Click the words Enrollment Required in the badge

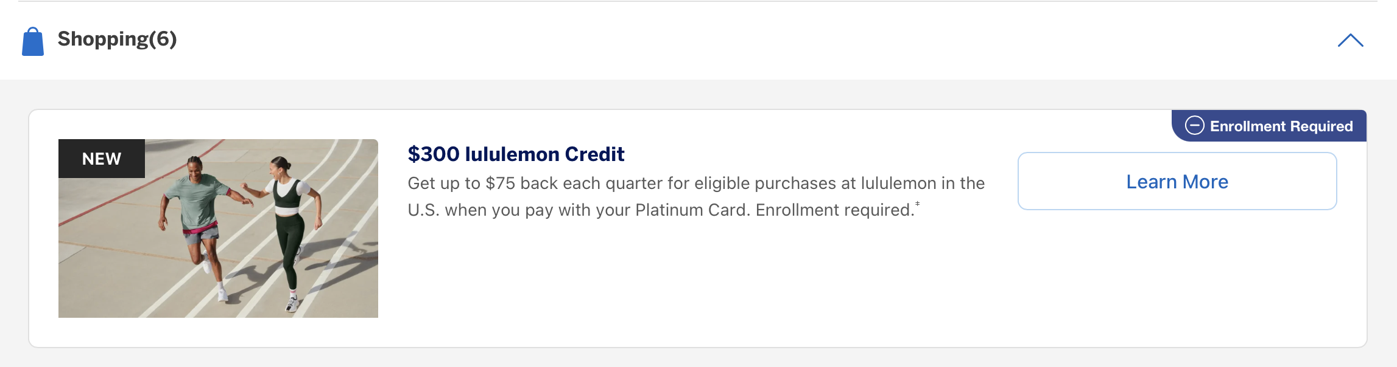1281,126
